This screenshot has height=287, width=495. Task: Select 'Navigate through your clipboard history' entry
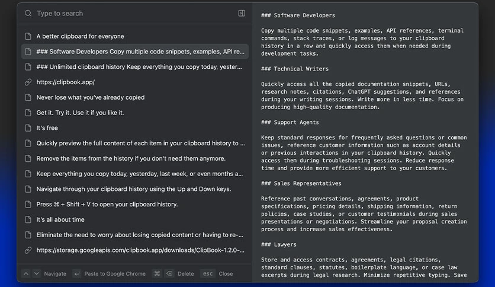click(135, 189)
